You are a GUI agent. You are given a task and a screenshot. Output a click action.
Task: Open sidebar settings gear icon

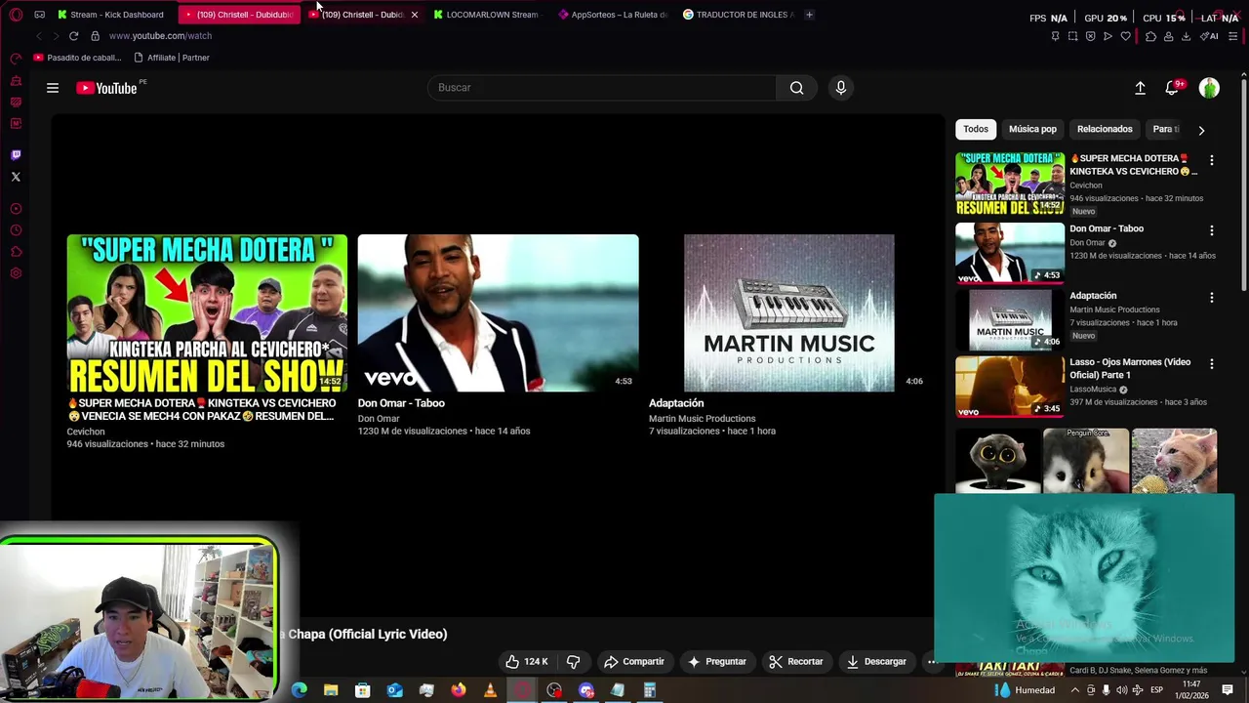point(16,273)
